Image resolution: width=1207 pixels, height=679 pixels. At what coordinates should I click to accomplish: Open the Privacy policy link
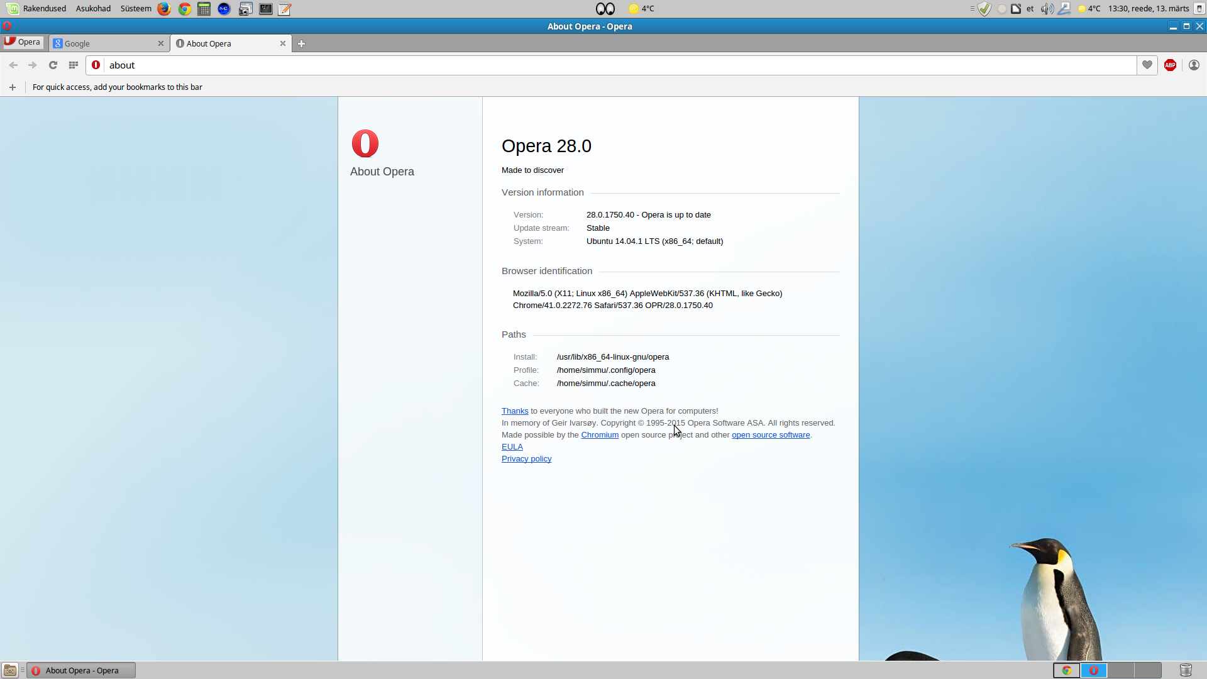pyautogui.click(x=526, y=459)
